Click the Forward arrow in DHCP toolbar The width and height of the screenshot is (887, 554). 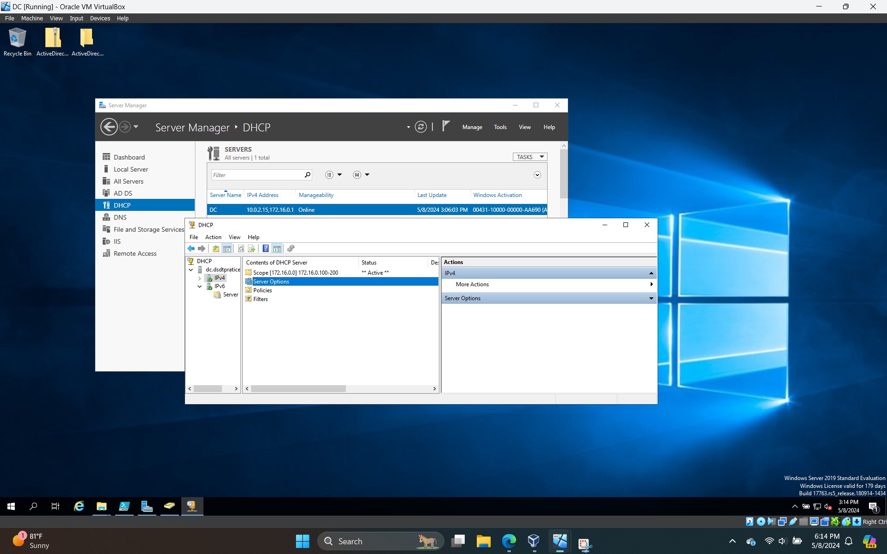(x=202, y=249)
